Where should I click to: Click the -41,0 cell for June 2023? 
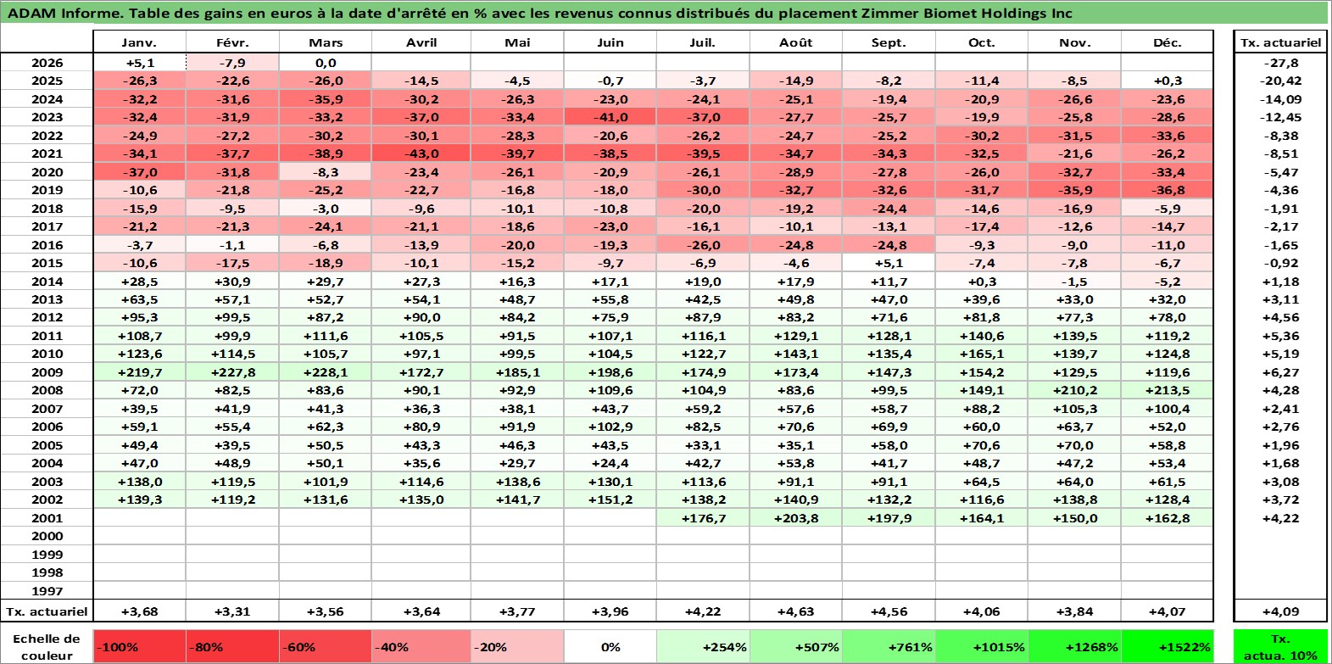tap(610, 117)
